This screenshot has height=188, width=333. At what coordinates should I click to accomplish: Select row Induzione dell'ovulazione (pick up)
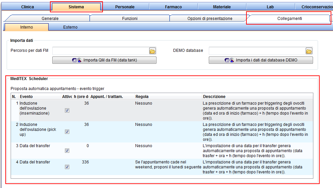coord(162,132)
